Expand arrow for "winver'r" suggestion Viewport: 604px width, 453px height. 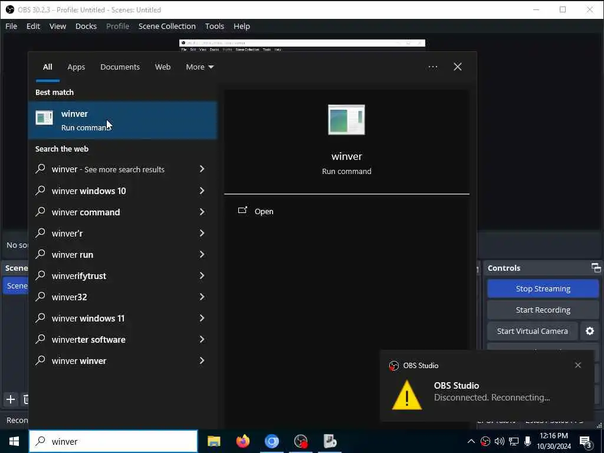202,233
